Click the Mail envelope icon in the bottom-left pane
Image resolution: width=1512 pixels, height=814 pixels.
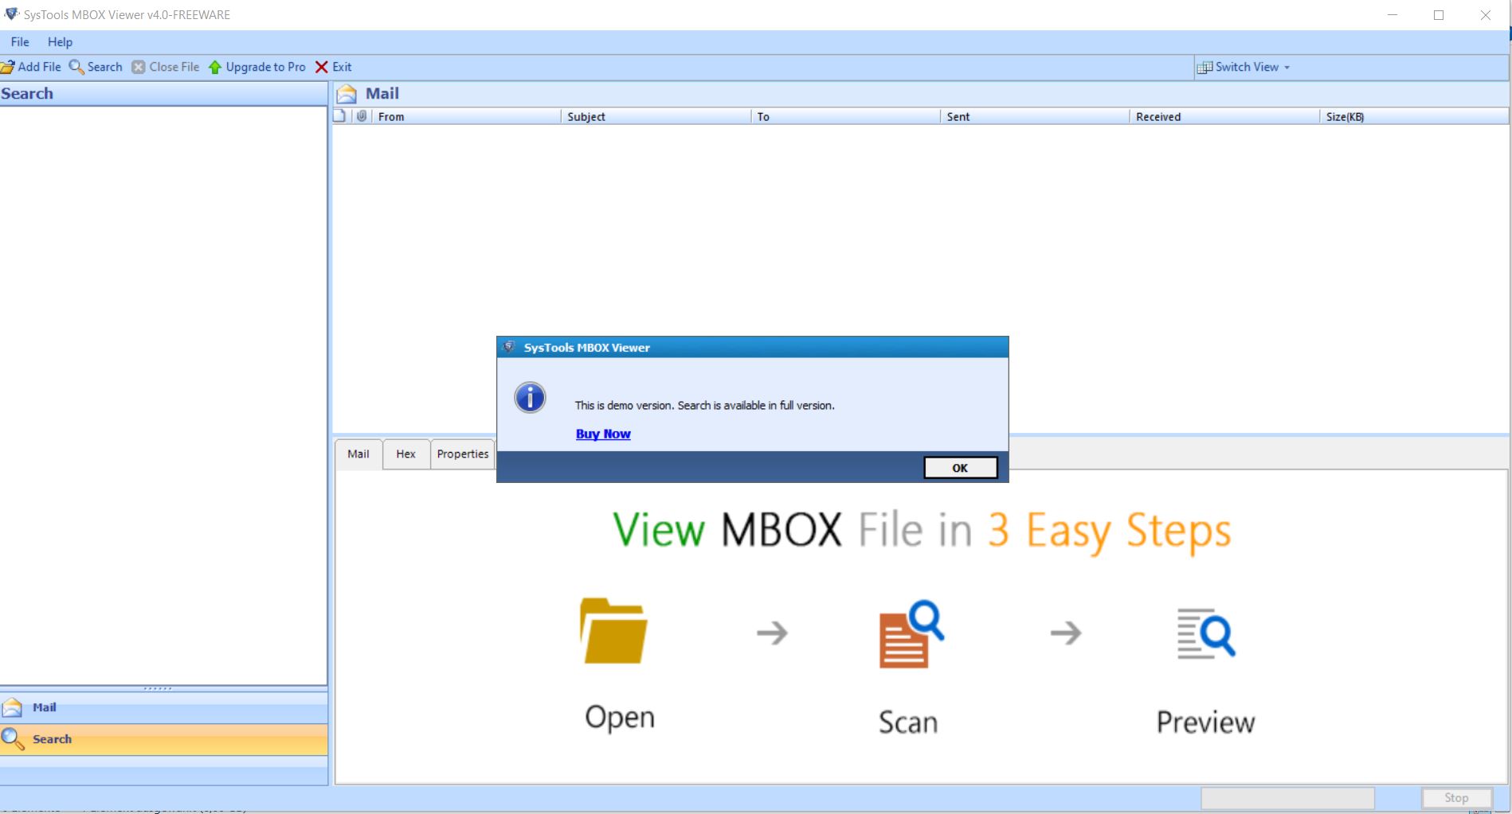[13, 707]
